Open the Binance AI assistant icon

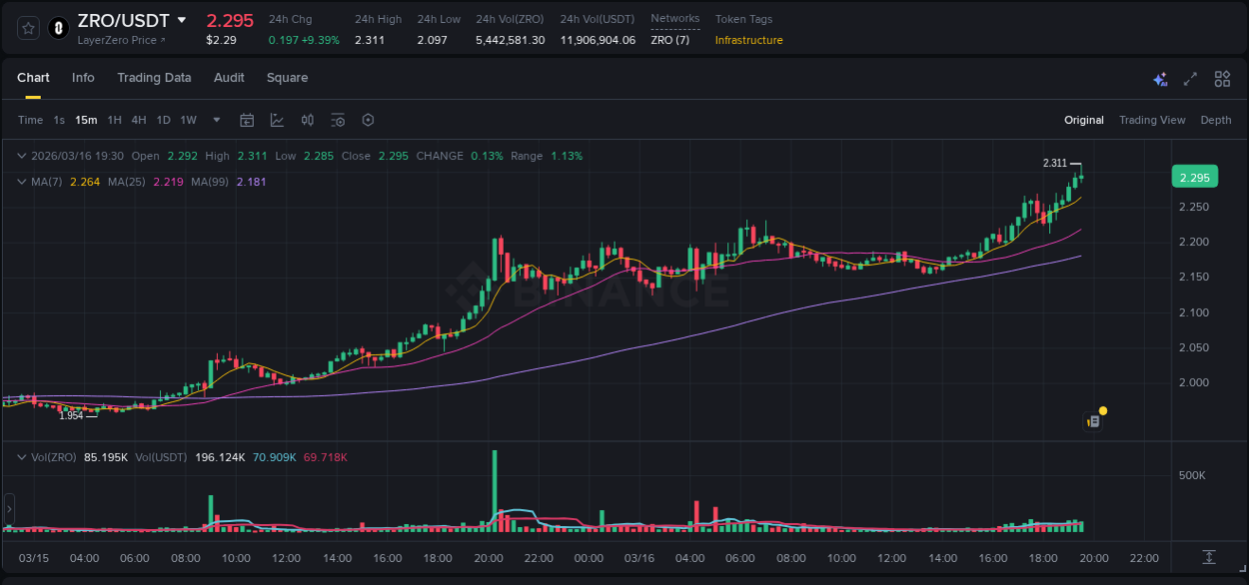coord(1160,78)
